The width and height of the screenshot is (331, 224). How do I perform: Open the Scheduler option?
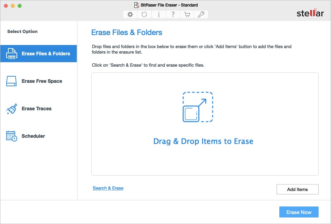point(39,136)
